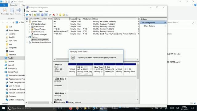
Task: Click the last view-settings toolbar icon
Action: [67, 15]
